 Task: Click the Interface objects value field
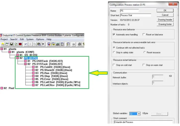(x=158, y=83)
